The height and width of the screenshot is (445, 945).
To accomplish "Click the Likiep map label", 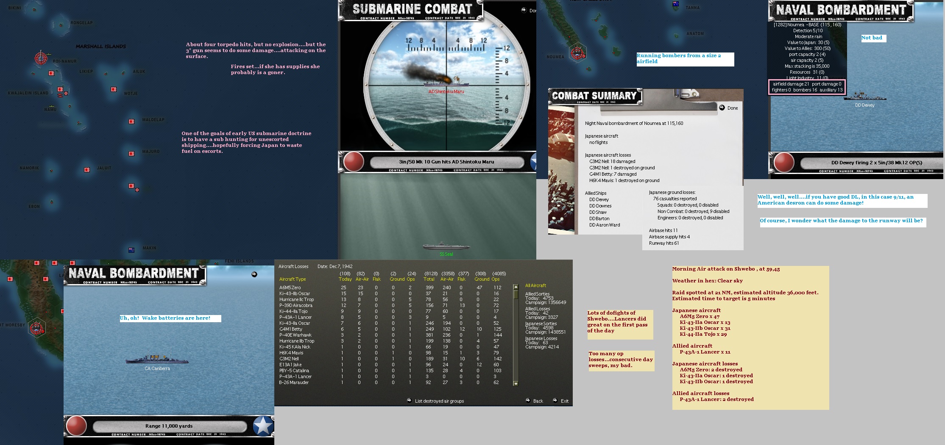I will (86, 72).
